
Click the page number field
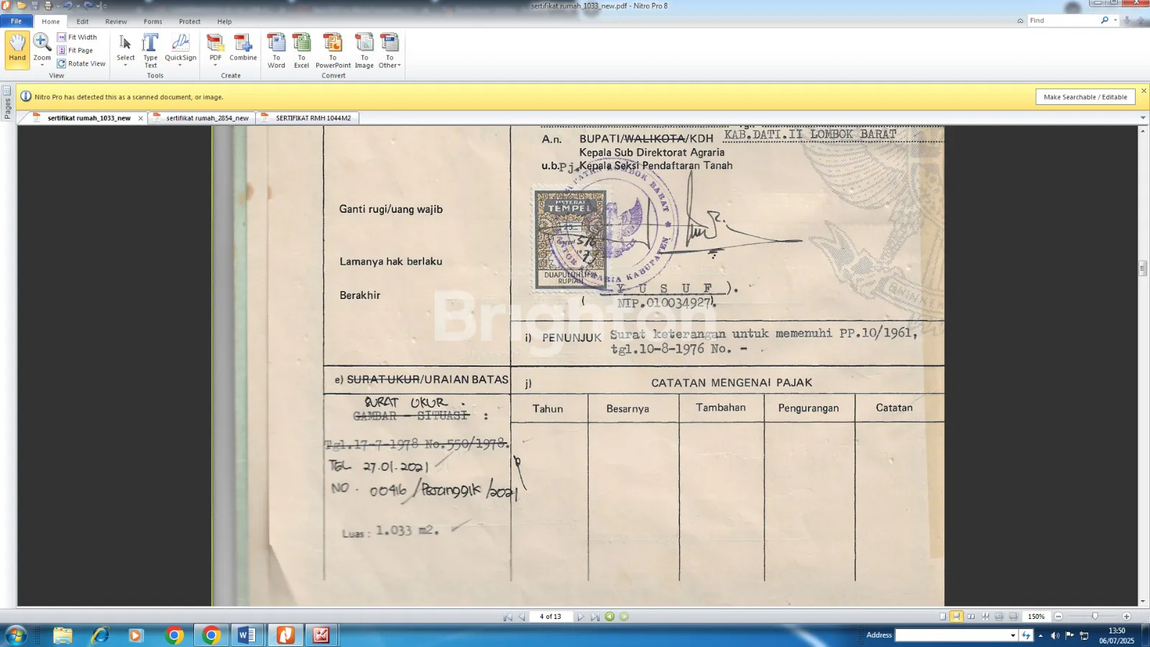[551, 617]
